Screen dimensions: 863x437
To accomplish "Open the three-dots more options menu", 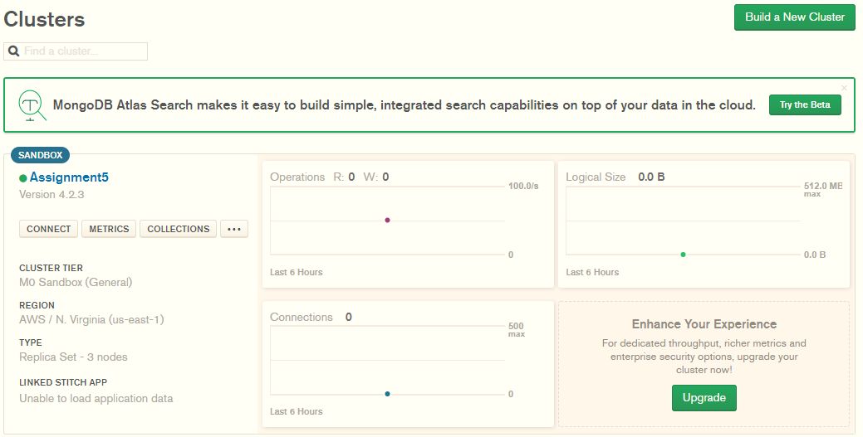I will pos(234,229).
